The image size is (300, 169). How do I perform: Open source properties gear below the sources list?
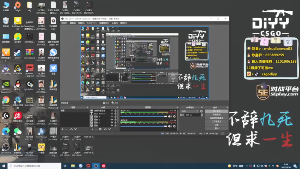click(100, 129)
